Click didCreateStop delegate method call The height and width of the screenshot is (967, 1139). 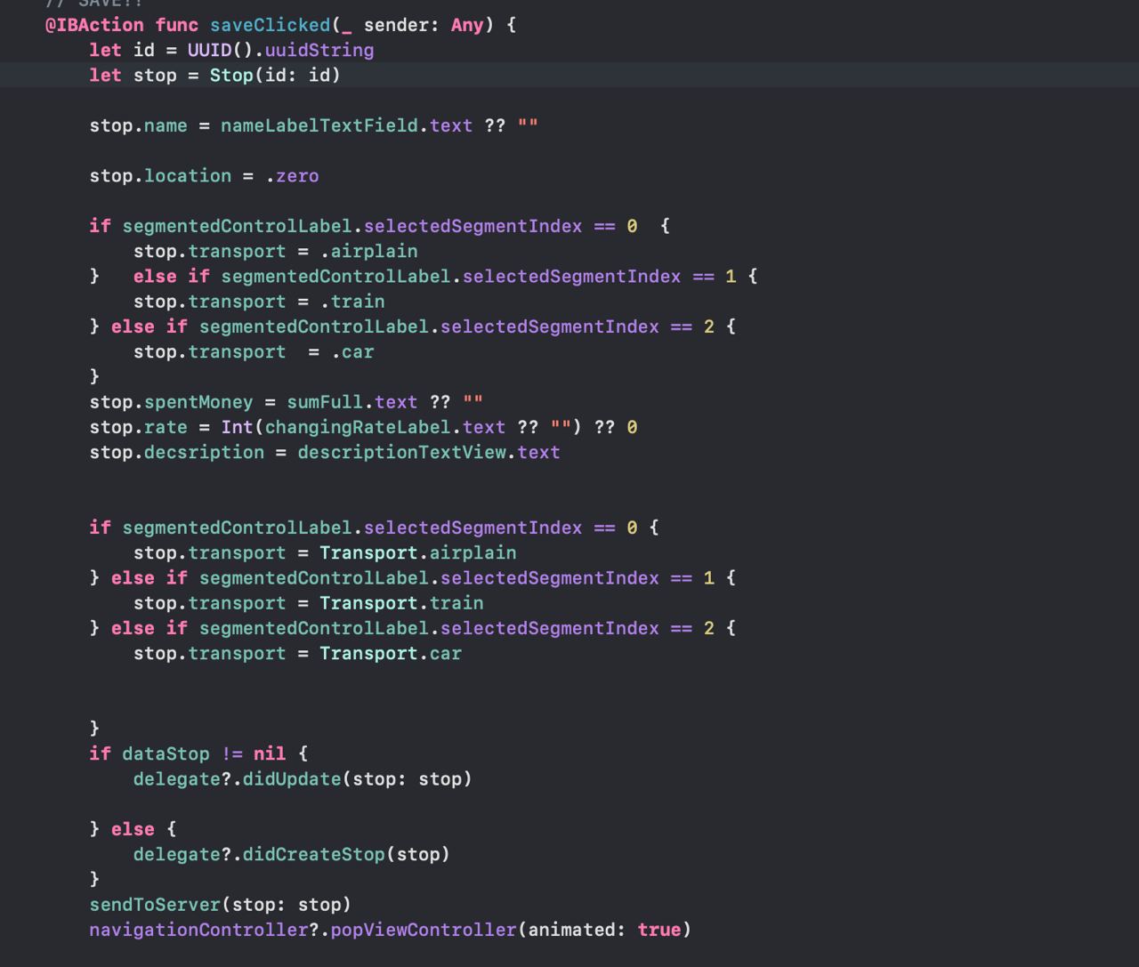pyautogui.click(x=314, y=854)
